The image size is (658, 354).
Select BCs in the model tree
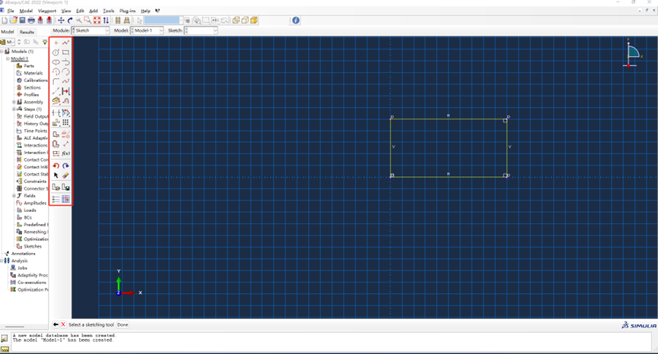(x=27, y=217)
